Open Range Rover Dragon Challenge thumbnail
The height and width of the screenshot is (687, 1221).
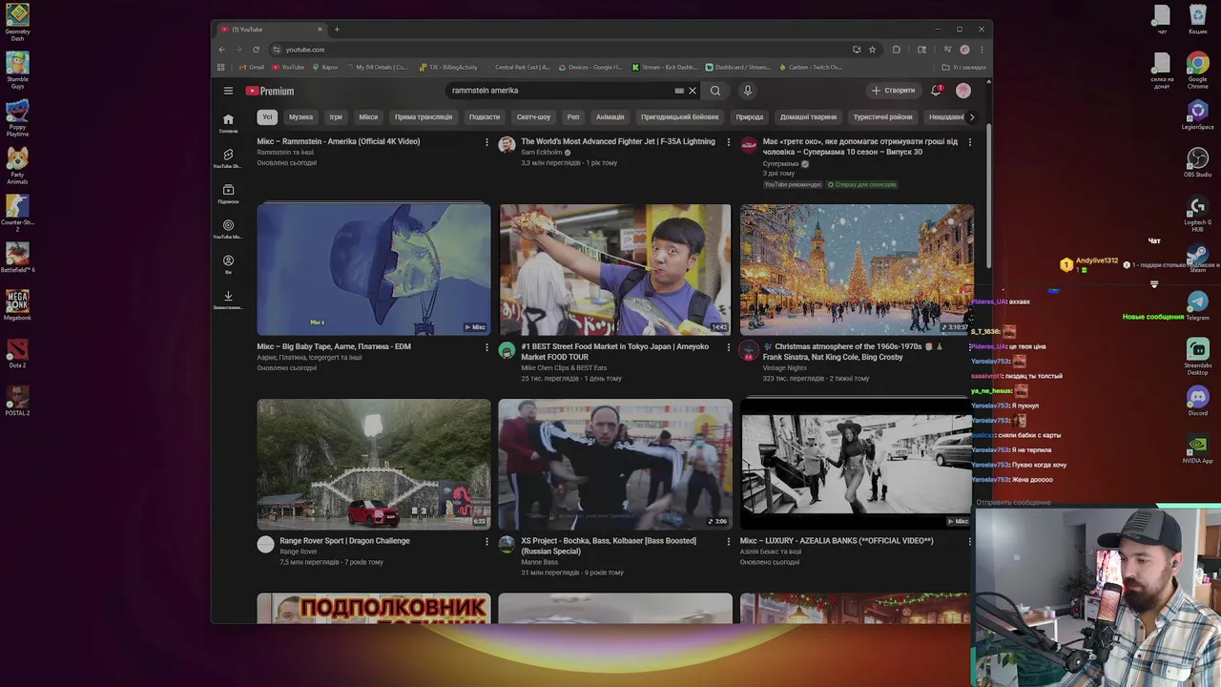[x=374, y=464]
